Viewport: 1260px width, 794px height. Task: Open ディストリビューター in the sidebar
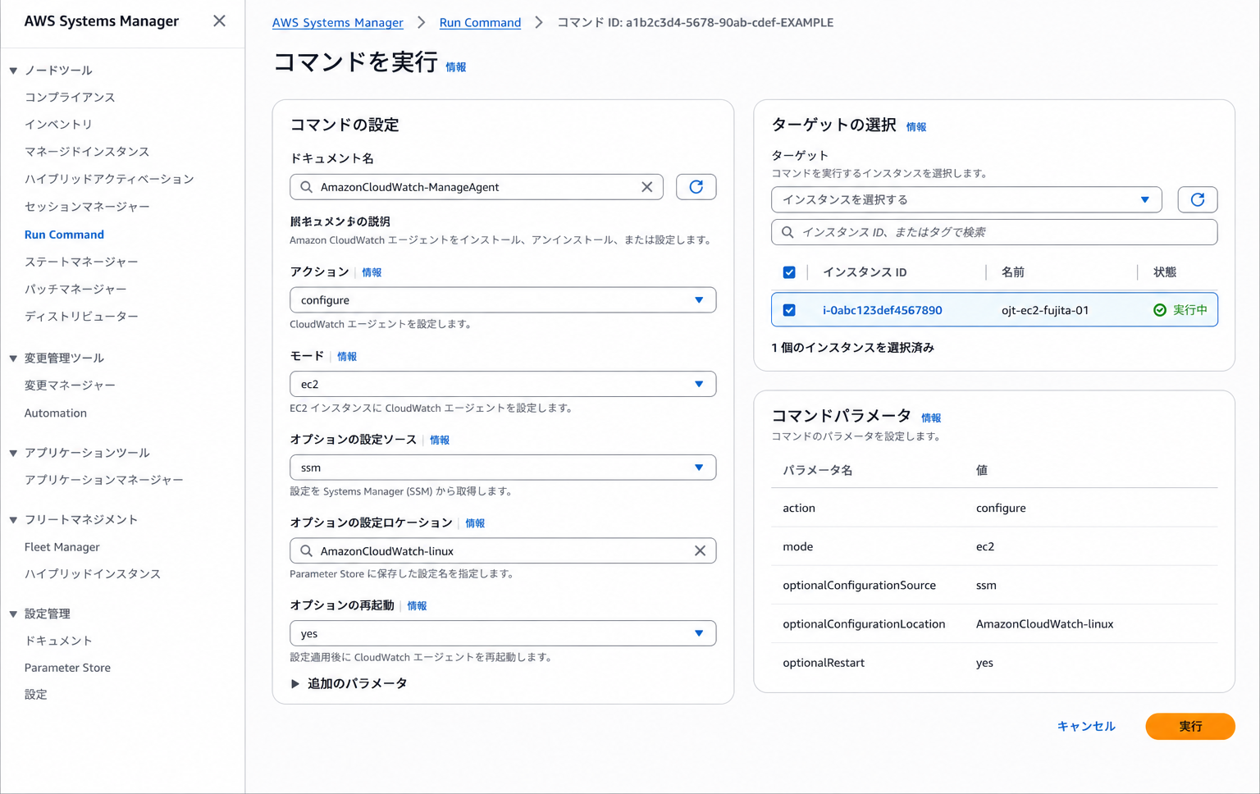[x=81, y=317]
